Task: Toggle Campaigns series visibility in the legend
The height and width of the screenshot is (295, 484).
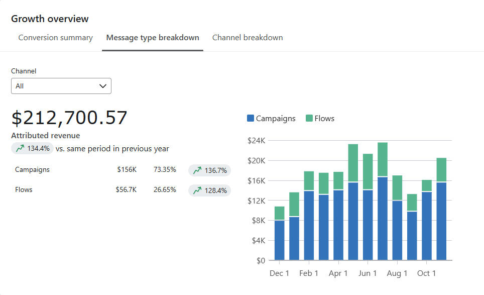Action: pyautogui.click(x=271, y=118)
